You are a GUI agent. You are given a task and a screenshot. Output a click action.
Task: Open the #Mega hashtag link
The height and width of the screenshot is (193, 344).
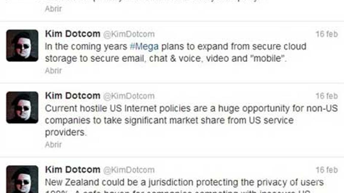(144, 47)
